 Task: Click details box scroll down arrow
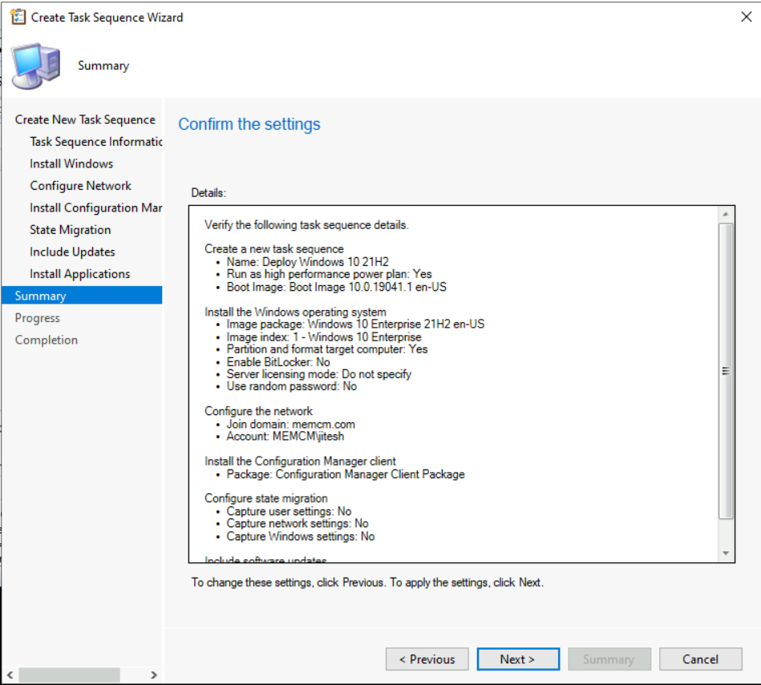[x=726, y=553]
